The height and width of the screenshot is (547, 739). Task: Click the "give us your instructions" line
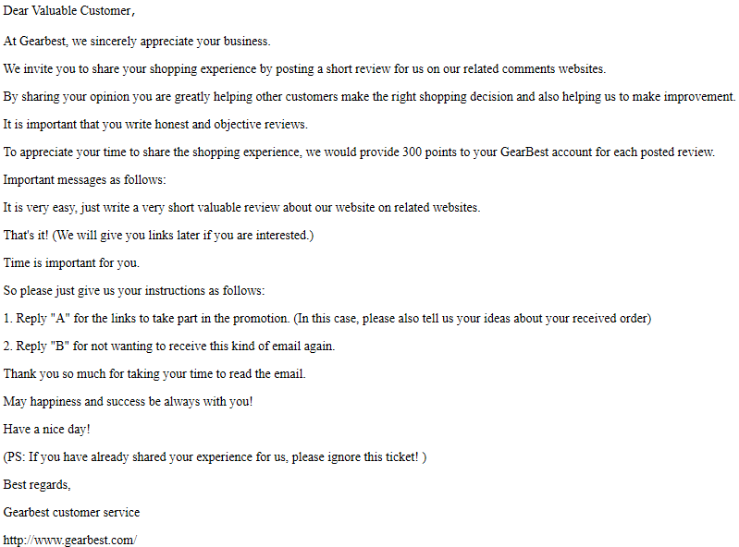134,291
